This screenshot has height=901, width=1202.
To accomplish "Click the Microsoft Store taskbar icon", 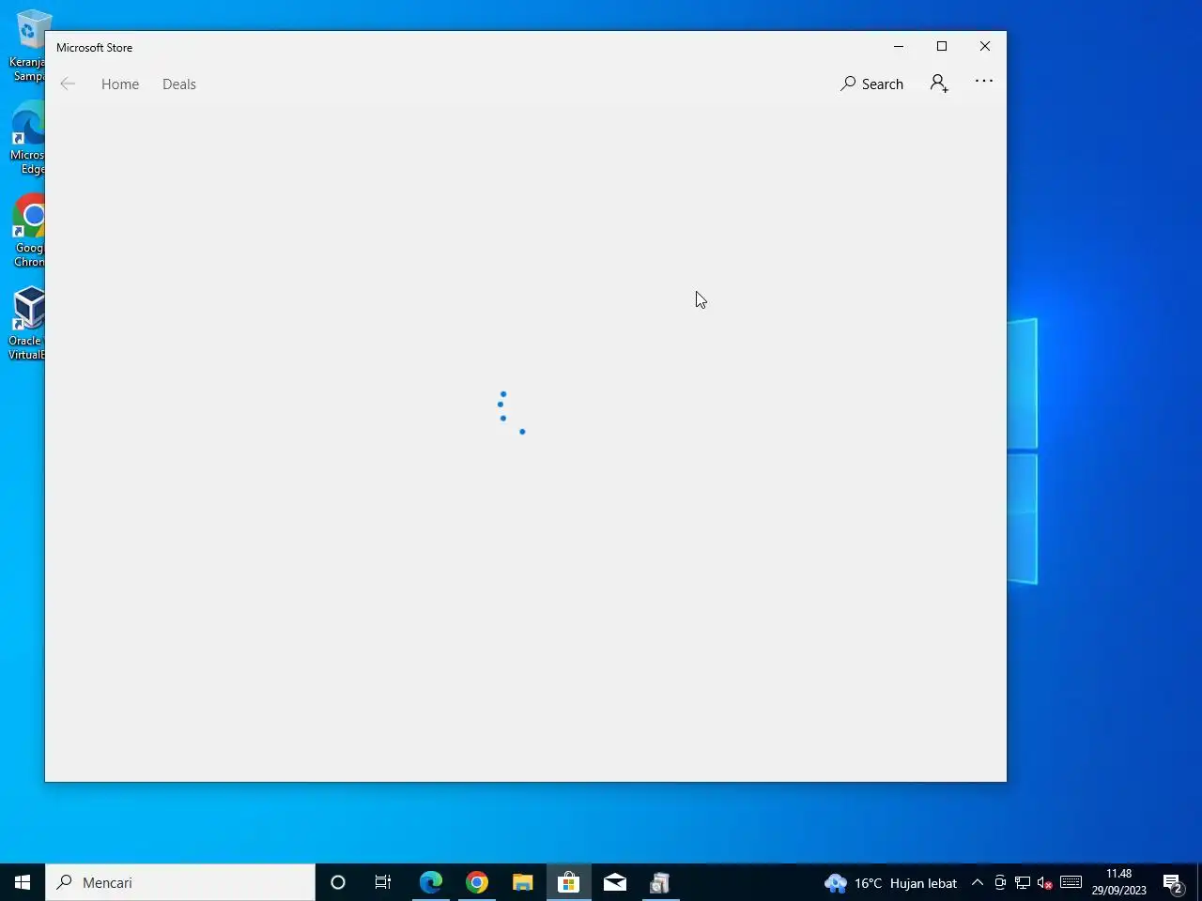I will pos(568,882).
